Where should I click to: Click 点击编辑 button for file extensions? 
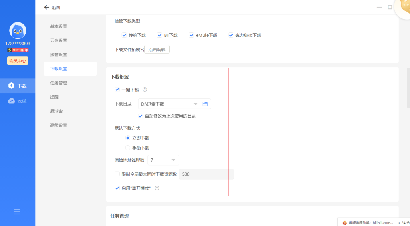pyautogui.click(x=157, y=49)
